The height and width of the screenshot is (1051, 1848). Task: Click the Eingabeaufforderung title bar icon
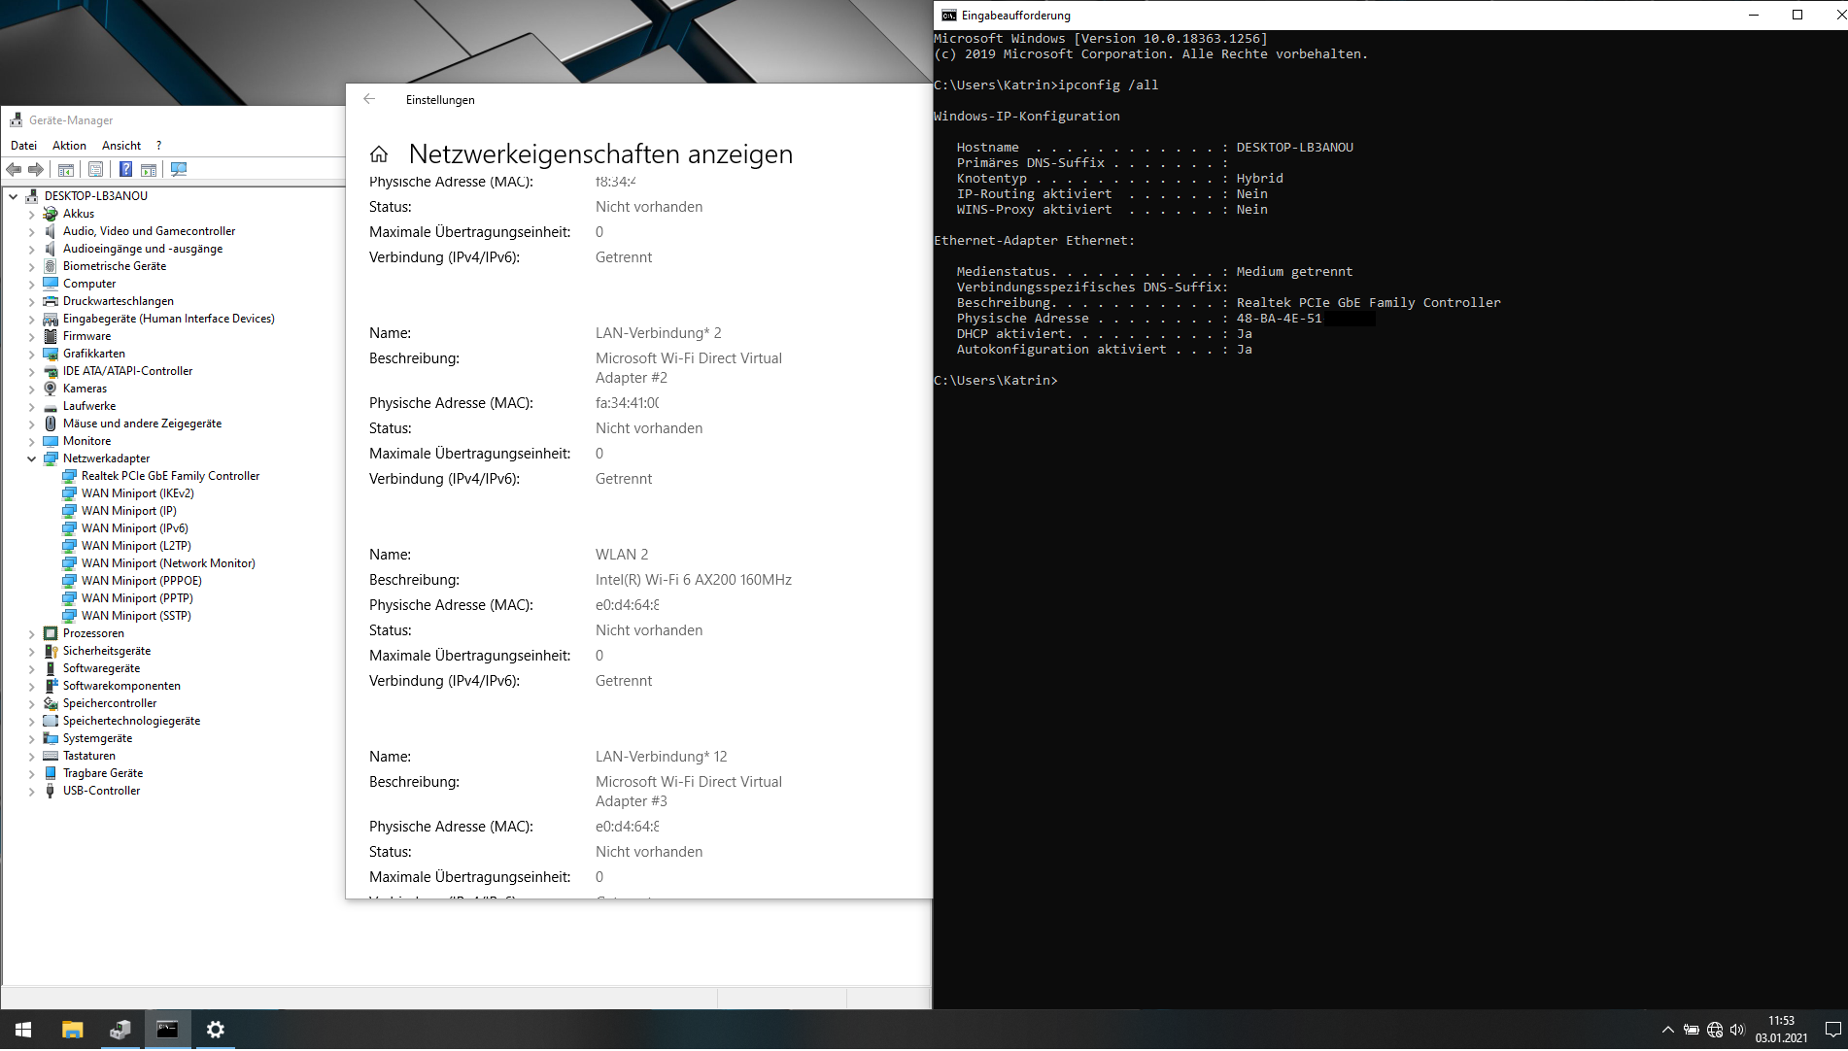point(949,16)
